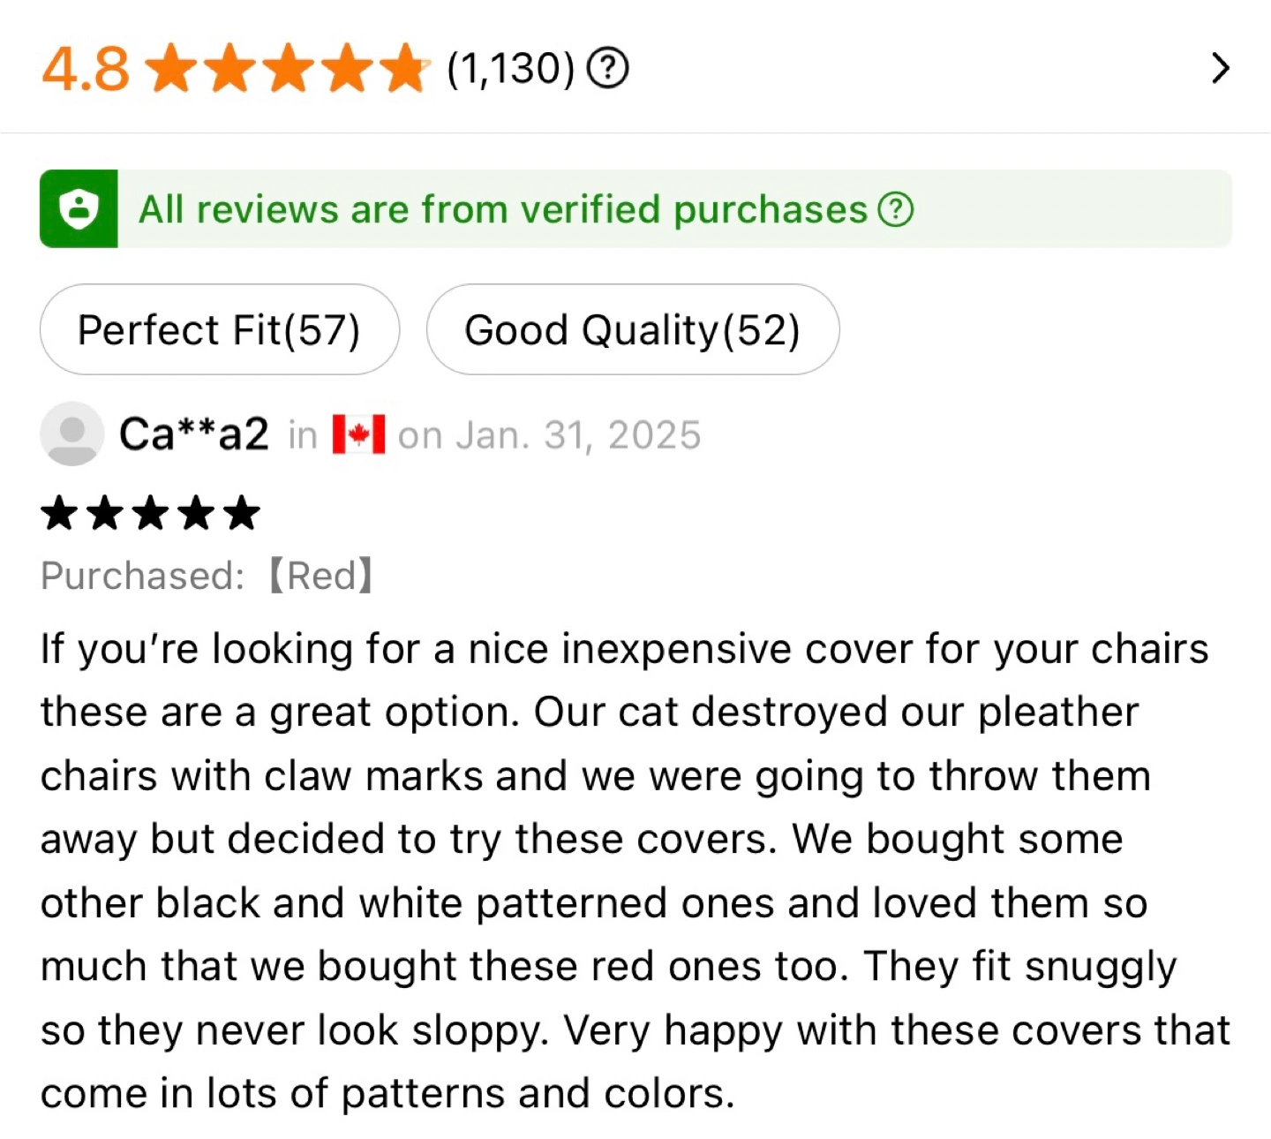Click the Canadian flag icon

[x=357, y=434]
